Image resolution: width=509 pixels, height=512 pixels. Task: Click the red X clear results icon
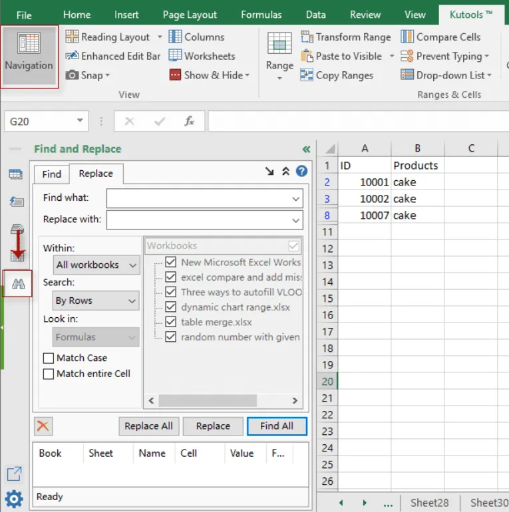pos(43,426)
